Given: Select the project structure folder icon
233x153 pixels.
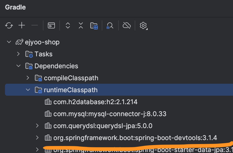Looking at the screenshot, I should click(x=94, y=26).
